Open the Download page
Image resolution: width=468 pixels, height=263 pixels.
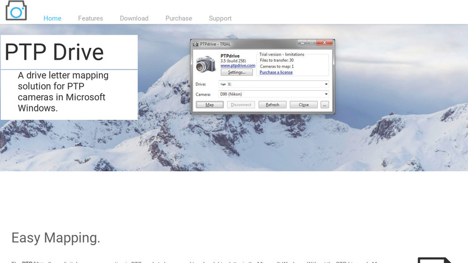(x=134, y=18)
